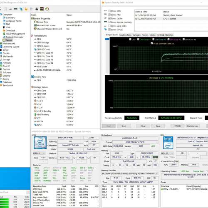Click the black OSD panel toolbar icon
The image size is (208, 208).
42,9
